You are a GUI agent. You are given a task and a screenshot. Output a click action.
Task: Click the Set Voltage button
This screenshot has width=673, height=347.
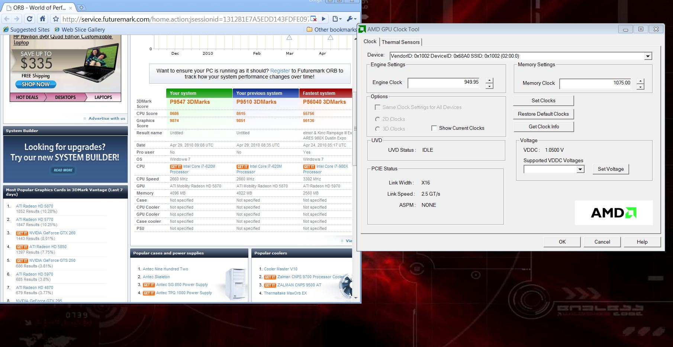point(611,169)
